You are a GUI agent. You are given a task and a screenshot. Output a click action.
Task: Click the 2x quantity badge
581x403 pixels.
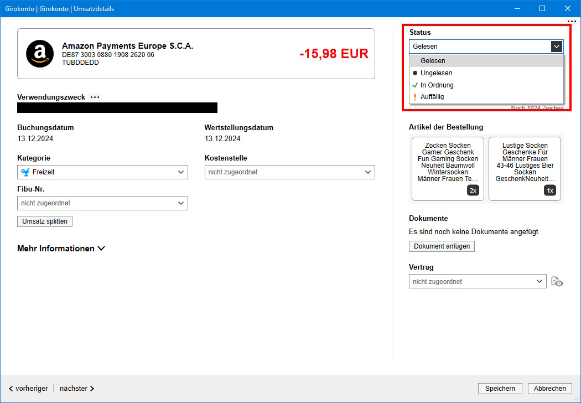pyautogui.click(x=473, y=190)
